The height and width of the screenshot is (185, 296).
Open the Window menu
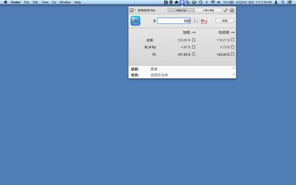click(65, 2)
